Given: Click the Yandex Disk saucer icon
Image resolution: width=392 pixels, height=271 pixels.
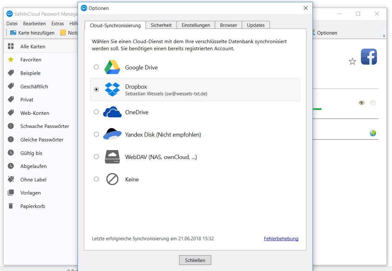Looking at the screenshot, I should [x=112, y=134].
